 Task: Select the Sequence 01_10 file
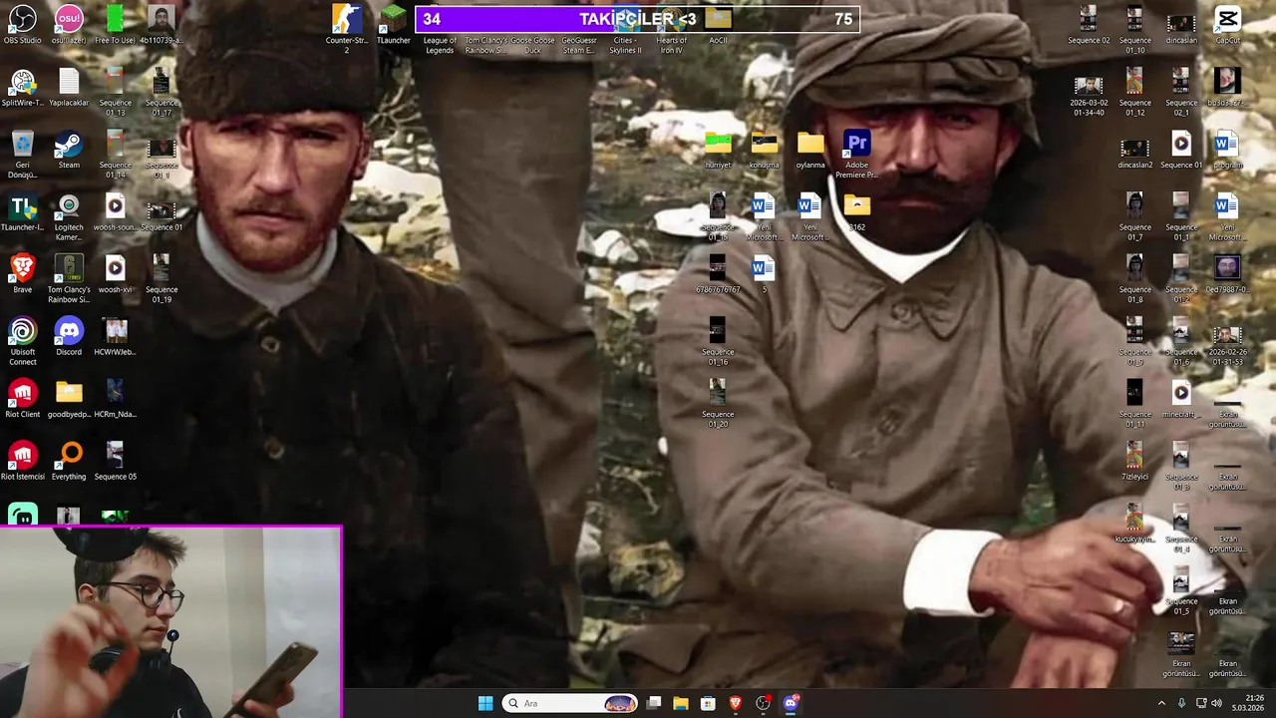(x=1134, y=30)
